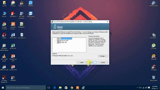Cancel the Java setup
Image resolution: width=160 pixels, height=90 pixels.
[x=103, y=62]
